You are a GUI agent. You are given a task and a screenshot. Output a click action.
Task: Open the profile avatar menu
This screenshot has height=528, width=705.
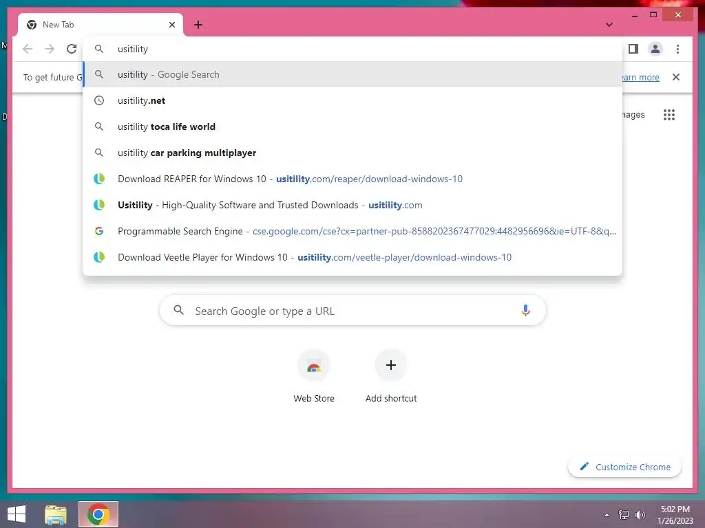coord(655,49)
